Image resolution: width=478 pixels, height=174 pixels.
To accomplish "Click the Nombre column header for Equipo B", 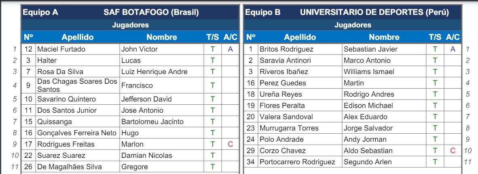I will (x=384, y=37).
